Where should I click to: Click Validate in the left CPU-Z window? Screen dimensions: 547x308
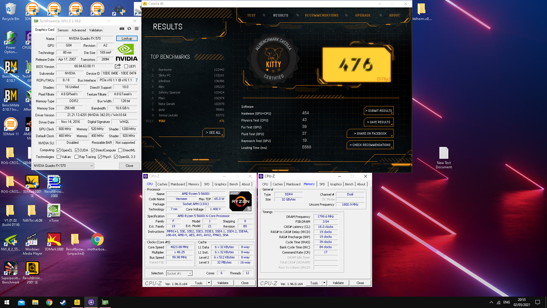point(223,283)
